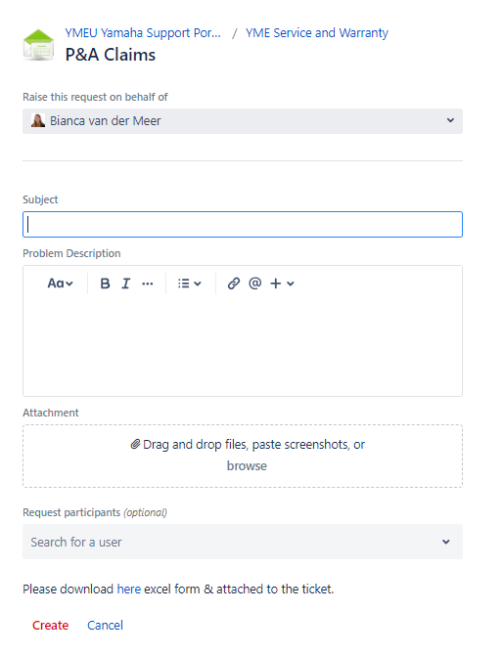The height and width of the screenshot is (656, 503).
Task: Click browse to attach a file
Action: (x=247, y=466)
